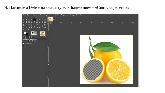Select the Color Picker eyedropper tool
Image resolution: width=165 pixels, height=93 pixels.
24,30
